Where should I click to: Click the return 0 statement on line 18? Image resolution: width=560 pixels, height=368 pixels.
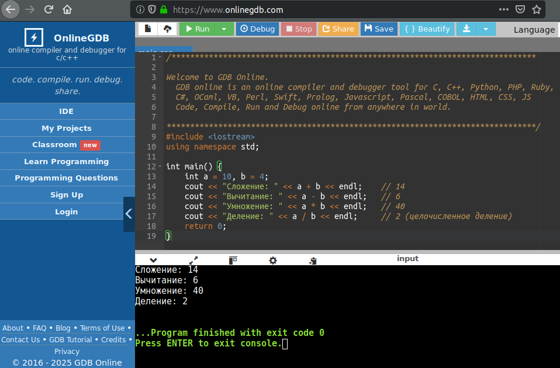(x=205, y=226)
